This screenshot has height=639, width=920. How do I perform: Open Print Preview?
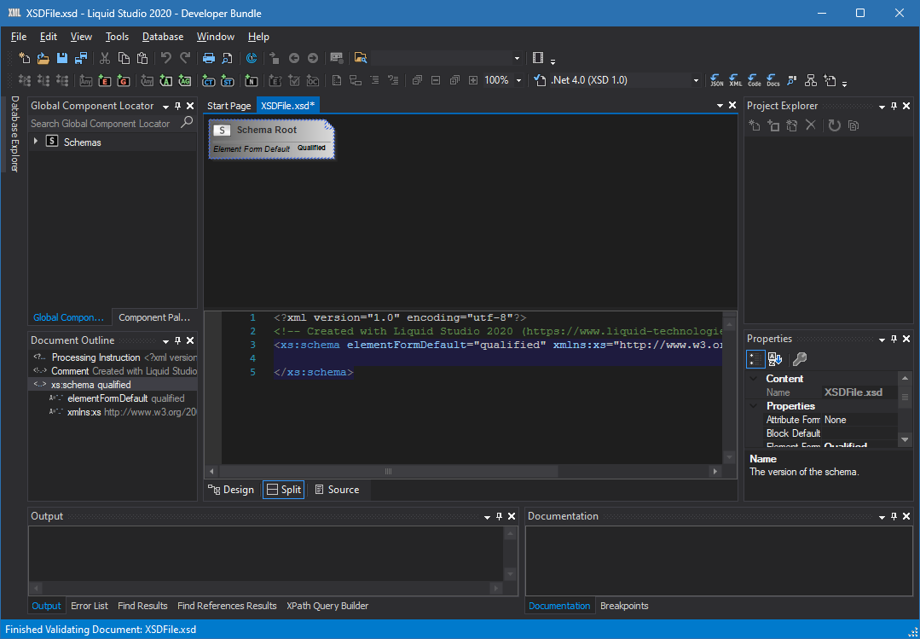click(227, 58)
